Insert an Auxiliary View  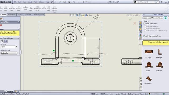coord(19,8)
